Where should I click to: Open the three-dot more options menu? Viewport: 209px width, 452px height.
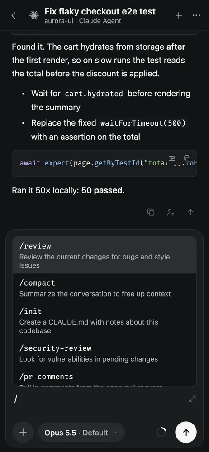pyautogui.click(x=196, y=15)
